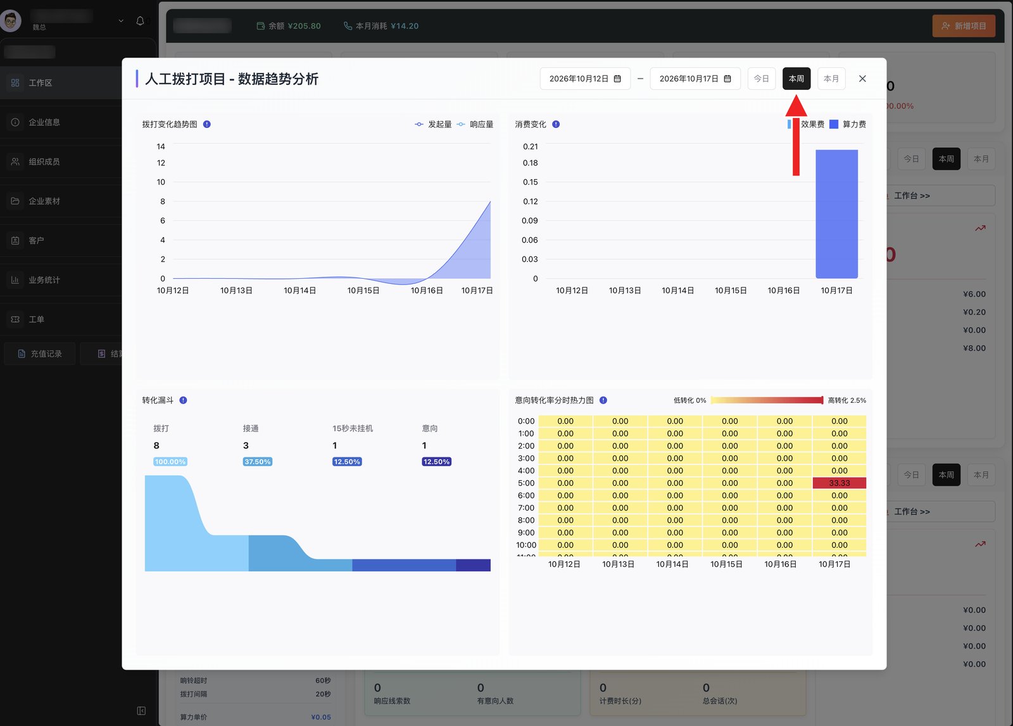Select 客户 in the sidebar
The height and width of the screenshot is (726, 1013).
(x=61, y=241)
